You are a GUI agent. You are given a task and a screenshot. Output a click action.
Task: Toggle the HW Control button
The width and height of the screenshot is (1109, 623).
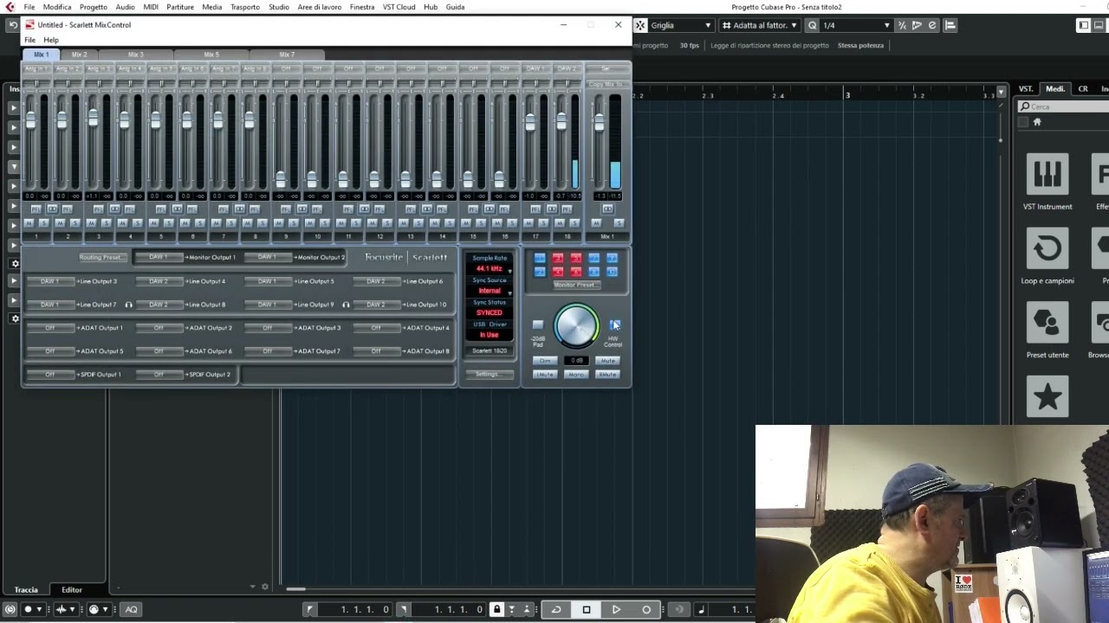614,325
